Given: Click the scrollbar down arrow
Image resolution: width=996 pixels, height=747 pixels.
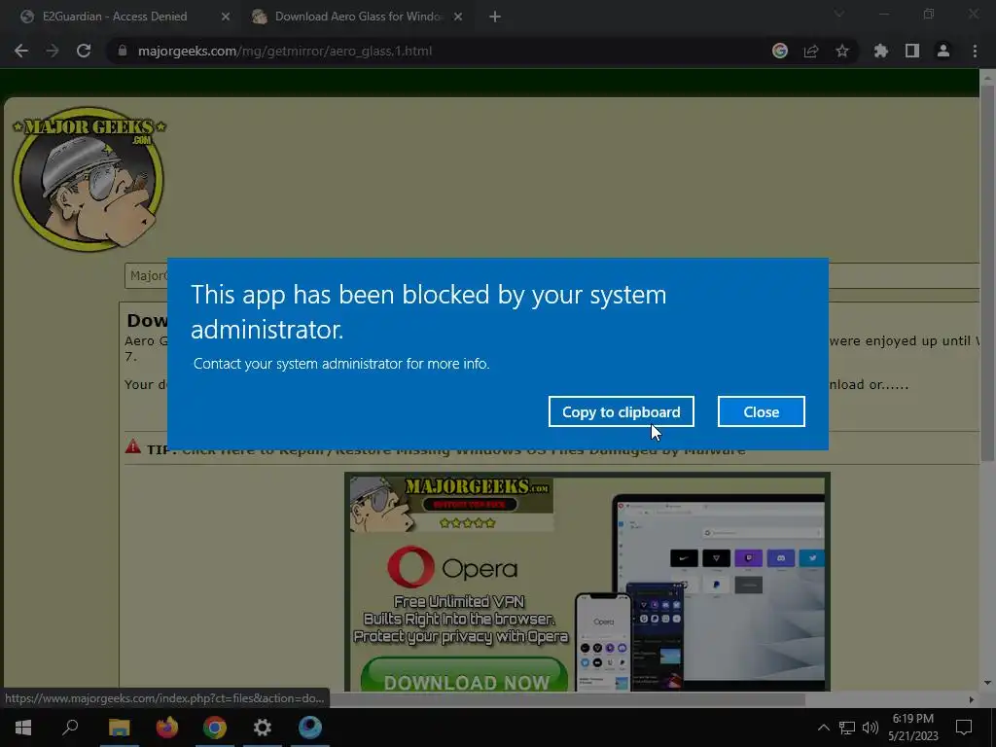Looking at the screenshot, I should (x=987, y=683).
